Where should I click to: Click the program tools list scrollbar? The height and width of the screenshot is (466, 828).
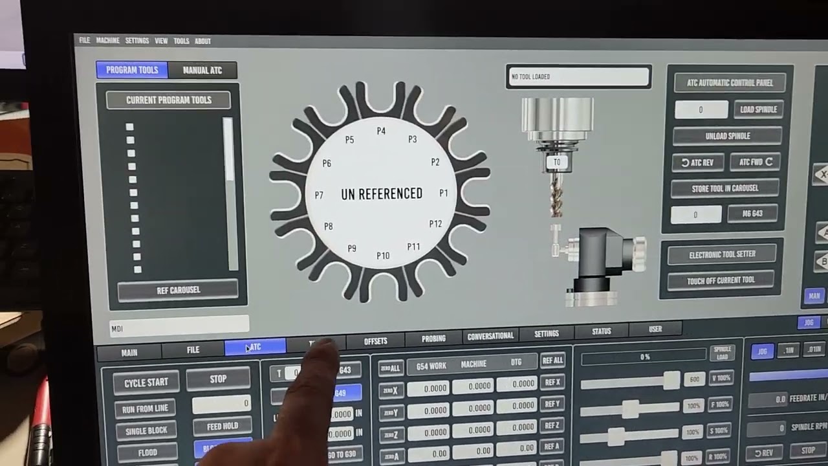point(228,194)
